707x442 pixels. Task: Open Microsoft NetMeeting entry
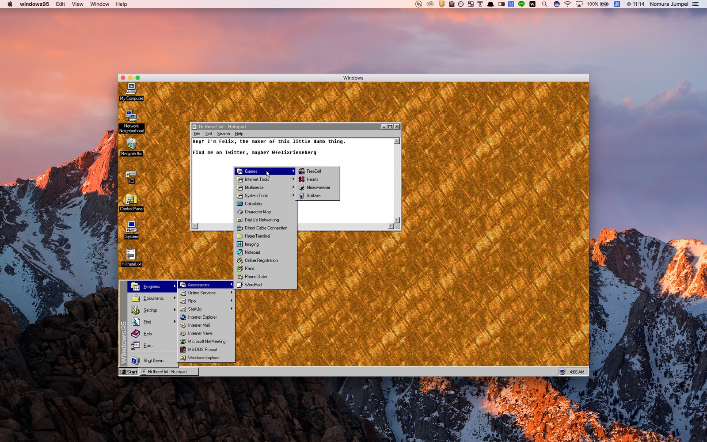[x=206, y=341]
